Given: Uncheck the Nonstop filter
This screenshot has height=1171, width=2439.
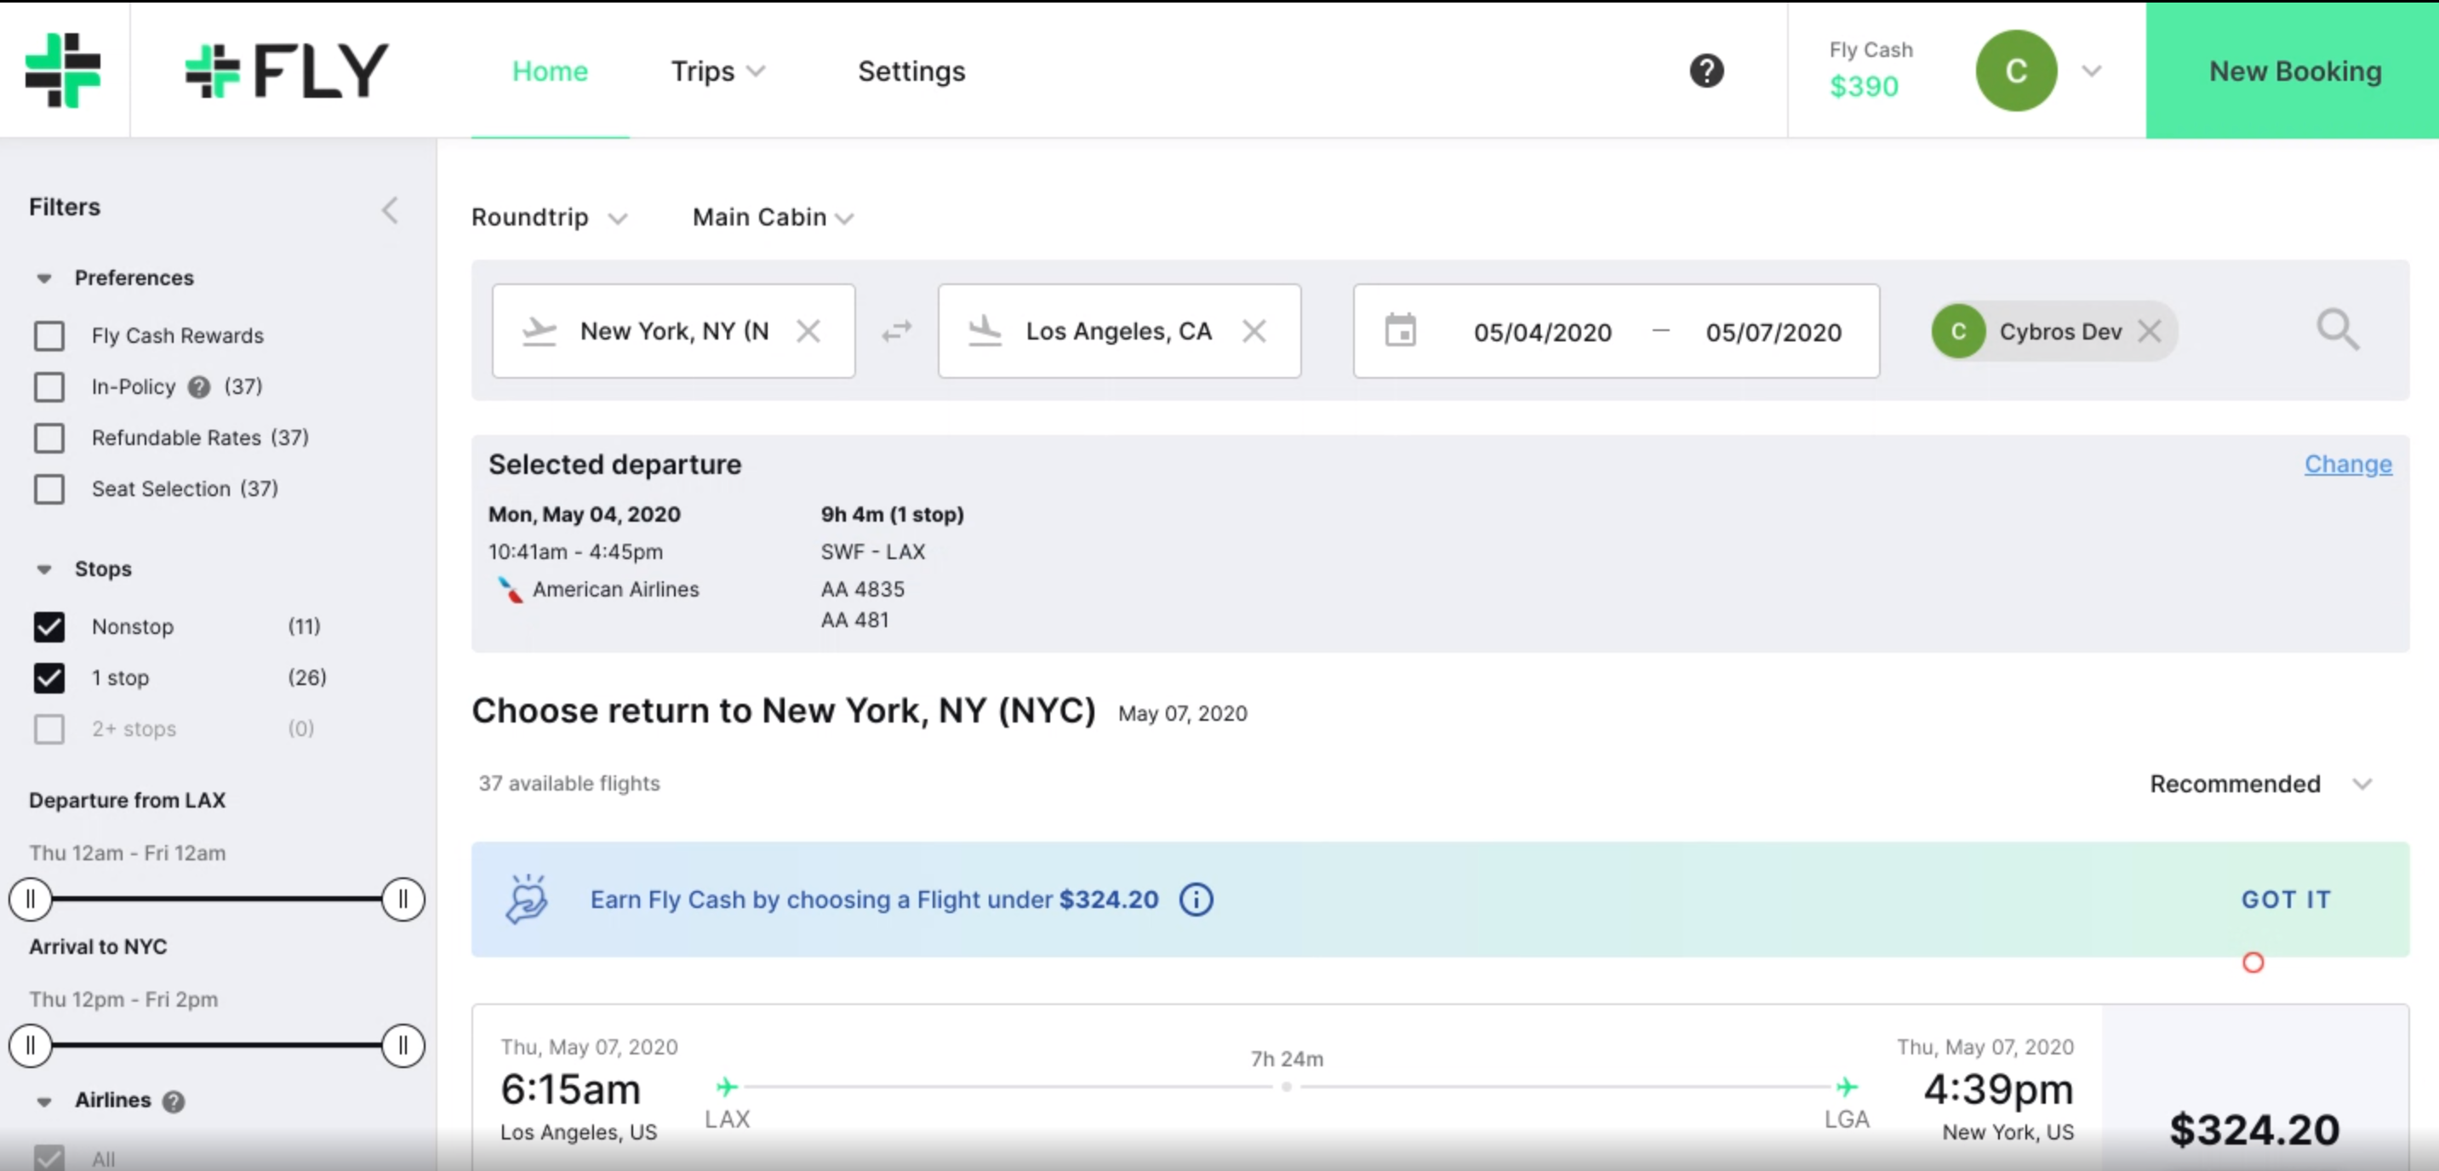Looking at the screenshot, I should click(x=49, y=626).
